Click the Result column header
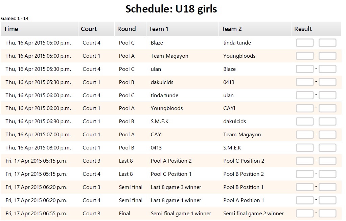Viewport: 346px width, 221px height. click(x=303, y=29)
